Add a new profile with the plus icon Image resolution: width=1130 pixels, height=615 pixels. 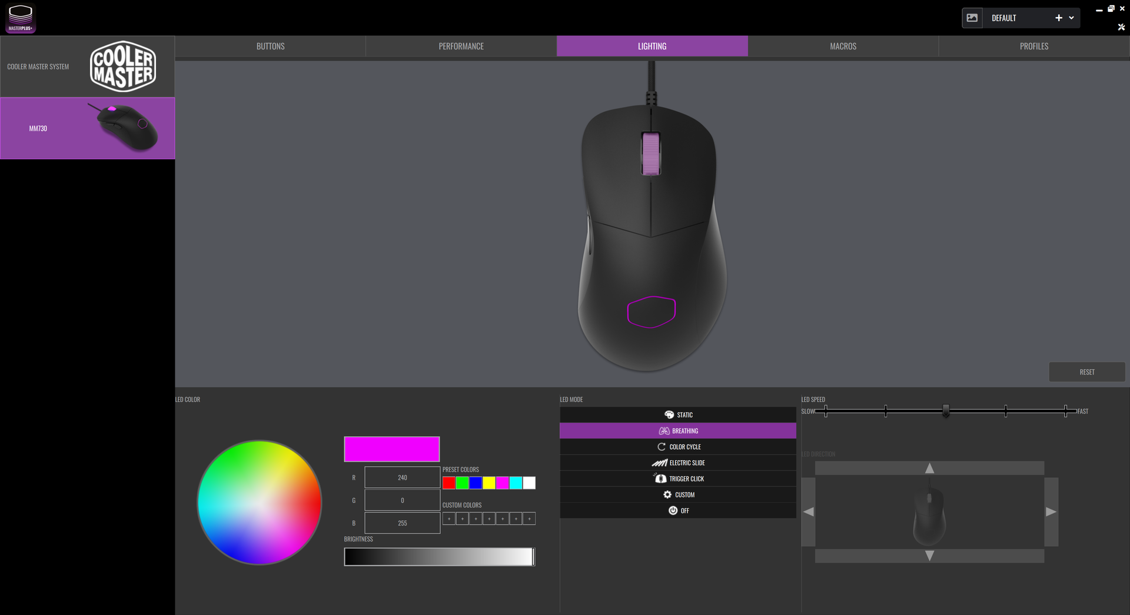[x=1059, y=18]
